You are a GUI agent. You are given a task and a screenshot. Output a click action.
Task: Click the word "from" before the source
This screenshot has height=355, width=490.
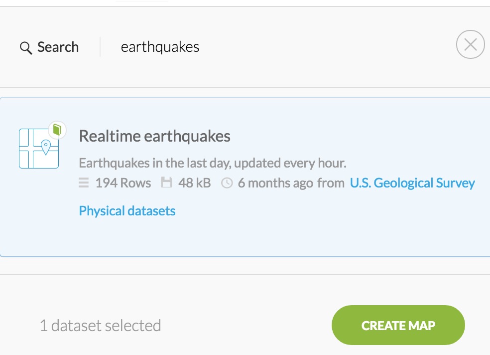tap(331, 183)
